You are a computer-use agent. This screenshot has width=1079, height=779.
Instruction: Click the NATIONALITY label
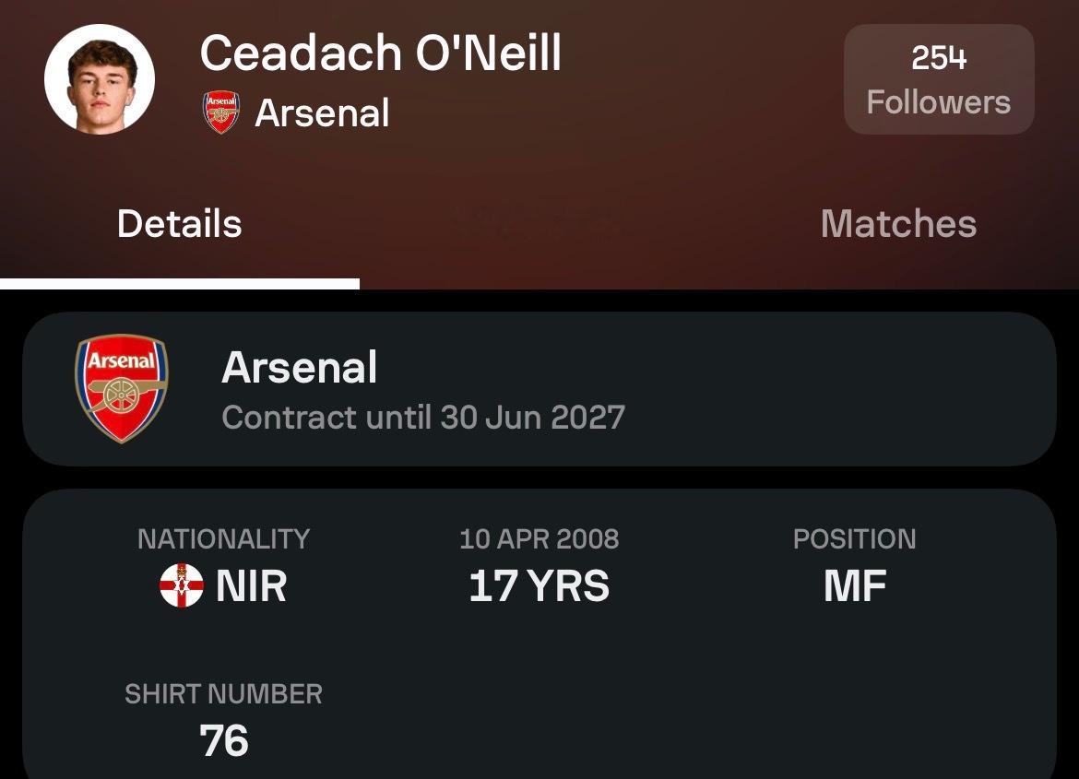point(223,539)
